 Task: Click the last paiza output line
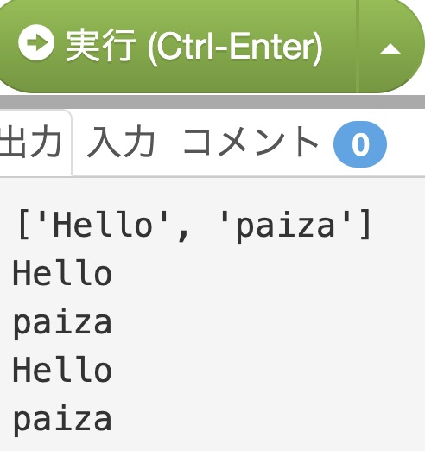pos(62,420)
